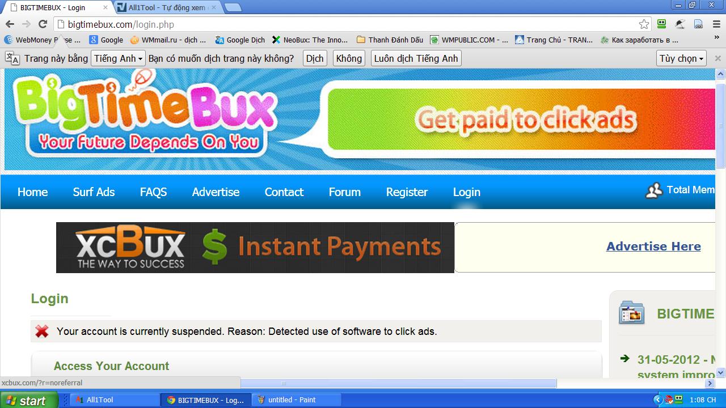Open Register in site navigation
The width and height of the screenshot is (726, 408).
coord(407,192)
